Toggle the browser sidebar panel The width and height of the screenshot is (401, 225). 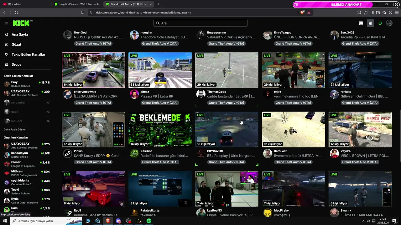coord(372,12)
